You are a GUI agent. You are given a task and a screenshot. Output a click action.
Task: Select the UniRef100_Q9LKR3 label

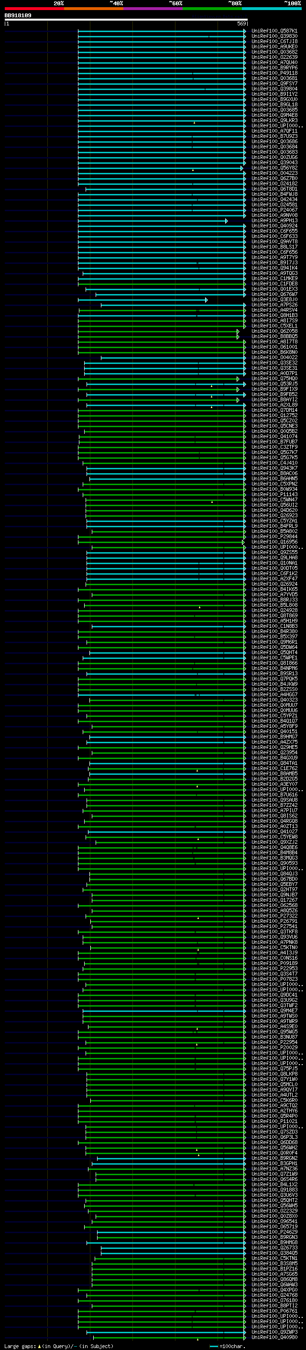274,121
